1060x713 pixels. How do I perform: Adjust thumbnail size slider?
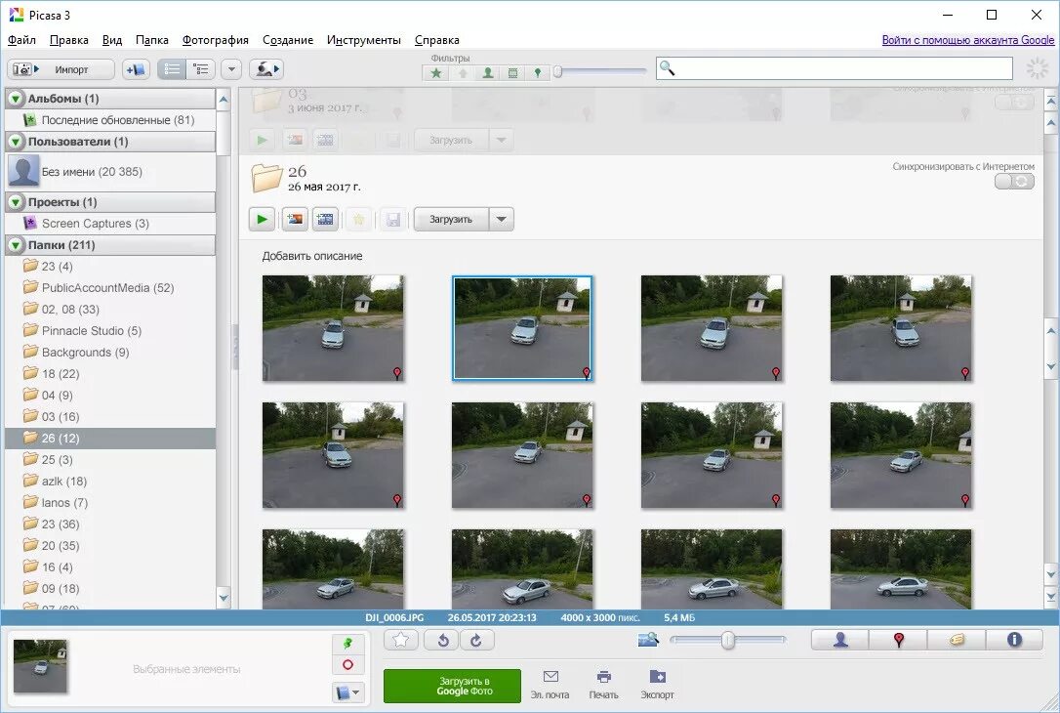727,640
